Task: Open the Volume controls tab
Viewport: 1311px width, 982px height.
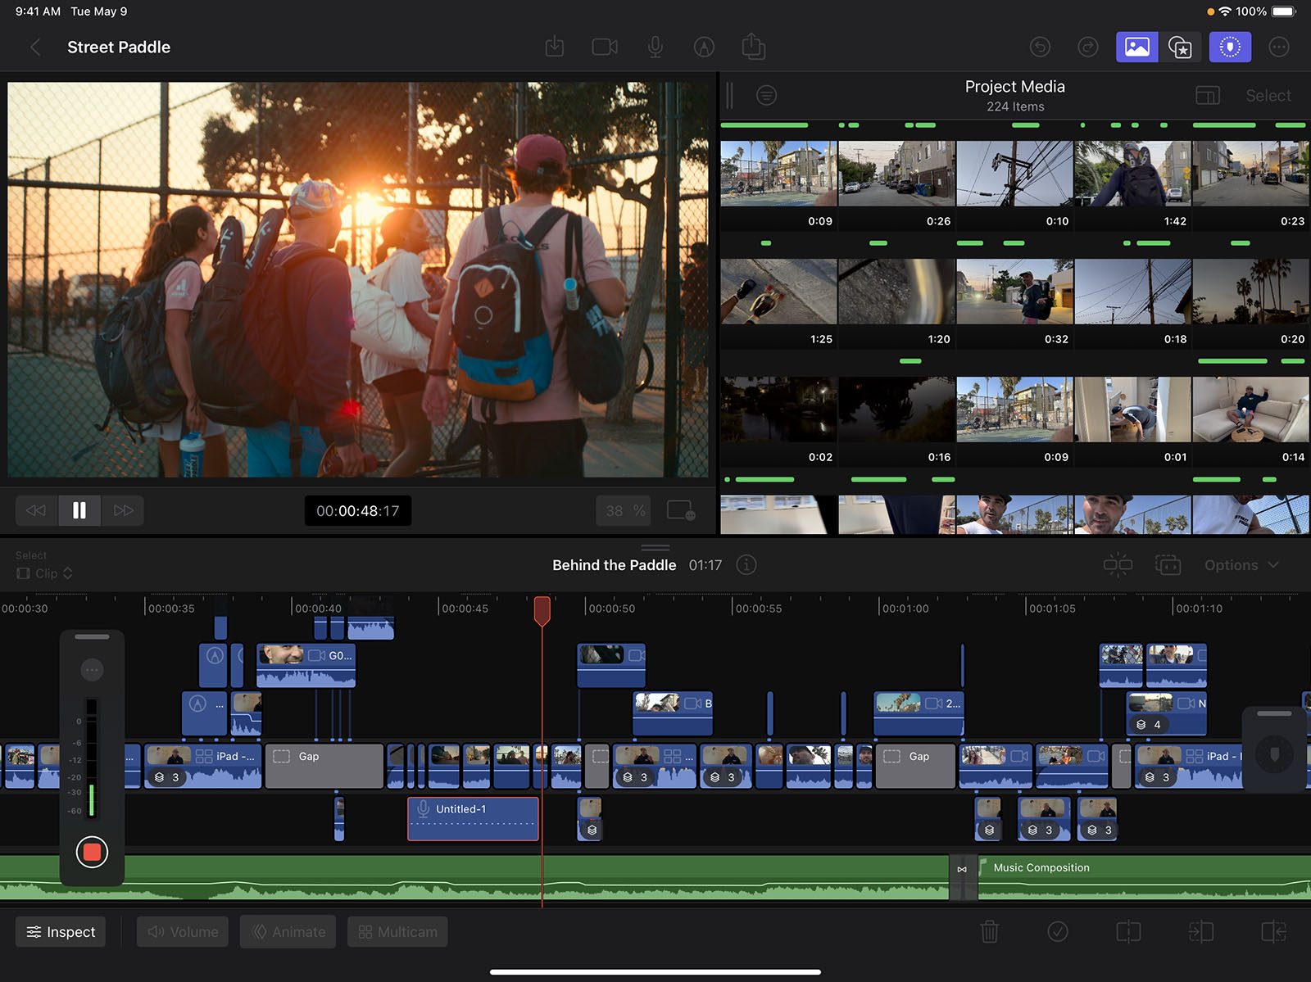Action: (x=183, y=932)
